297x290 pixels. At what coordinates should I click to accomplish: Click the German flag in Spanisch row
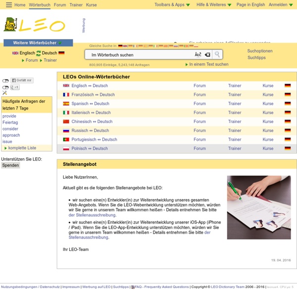point(288,104)
